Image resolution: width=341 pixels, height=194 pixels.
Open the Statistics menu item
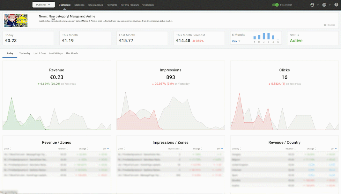tap(79, 5)
